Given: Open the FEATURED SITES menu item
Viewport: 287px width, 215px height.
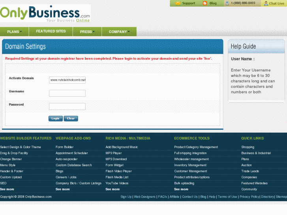Looking at the screenshot, I should coord(51,31).
